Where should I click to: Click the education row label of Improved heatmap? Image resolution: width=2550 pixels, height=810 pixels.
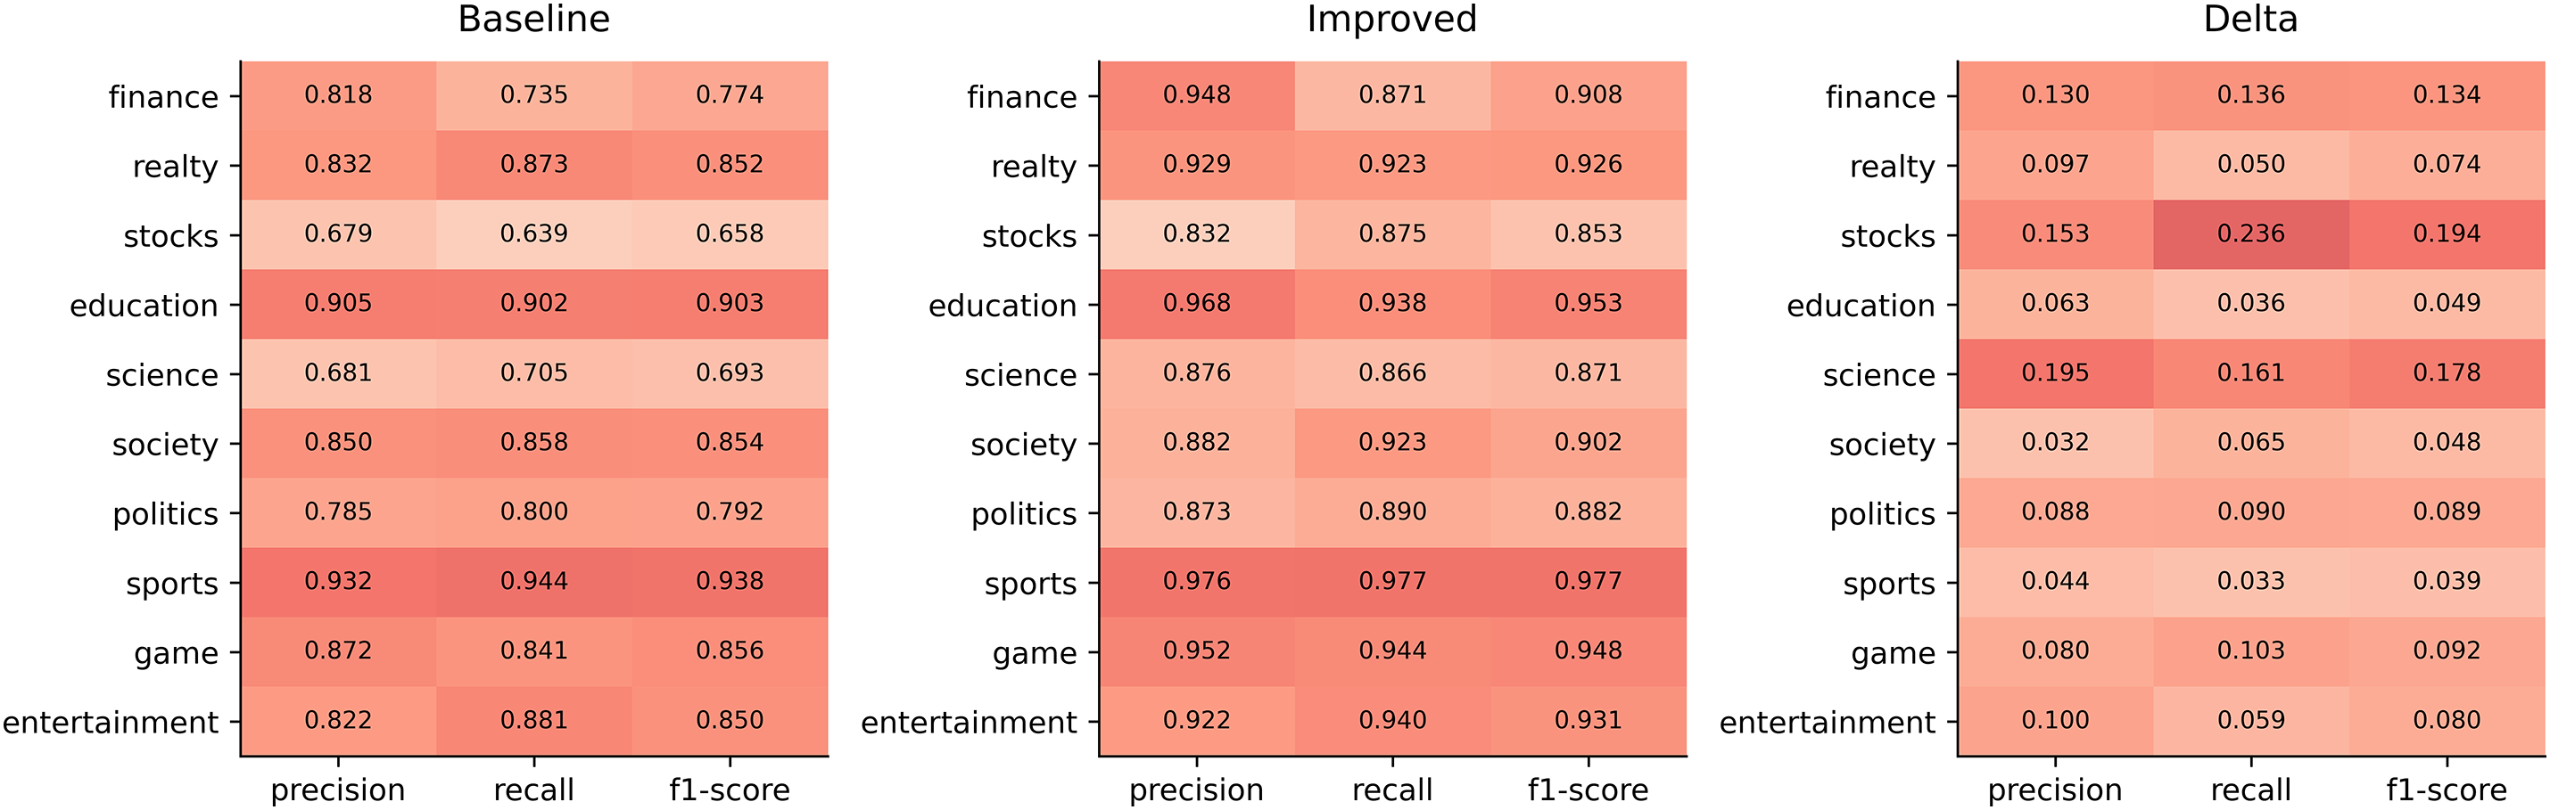click(x=1002, y=306)
